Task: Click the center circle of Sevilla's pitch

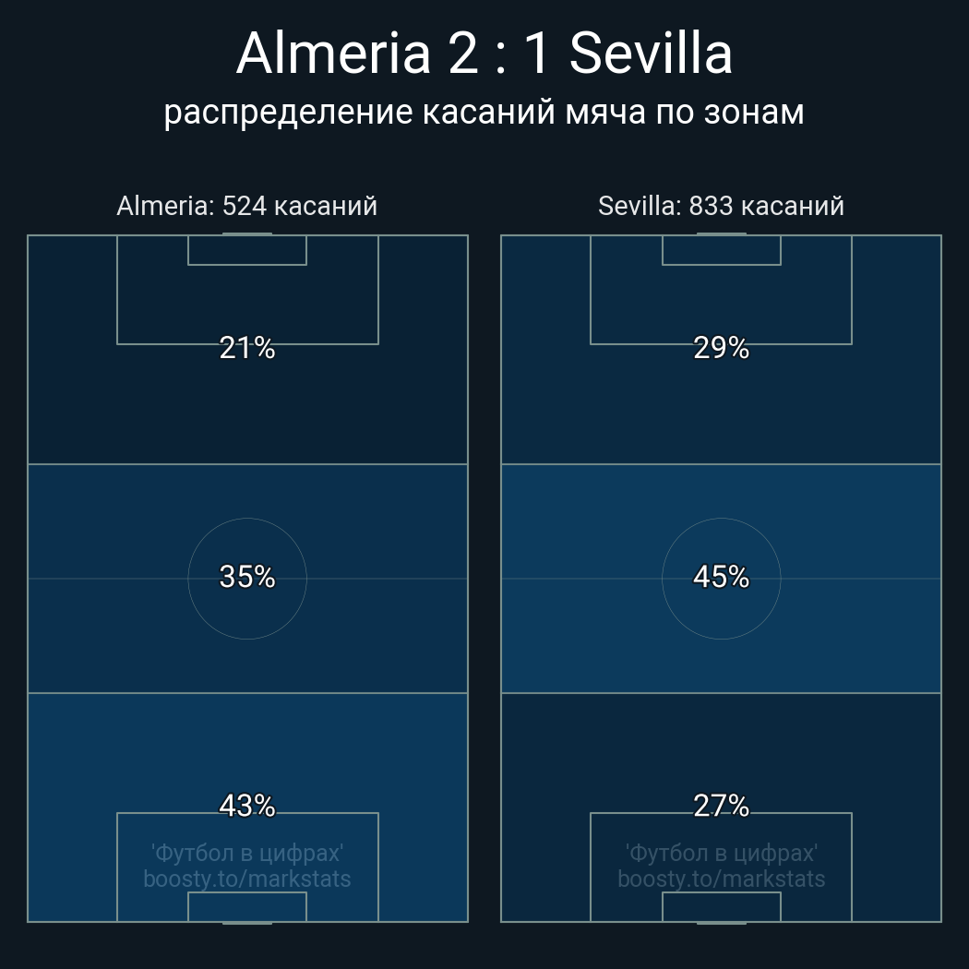Action: tap(721, 579)
